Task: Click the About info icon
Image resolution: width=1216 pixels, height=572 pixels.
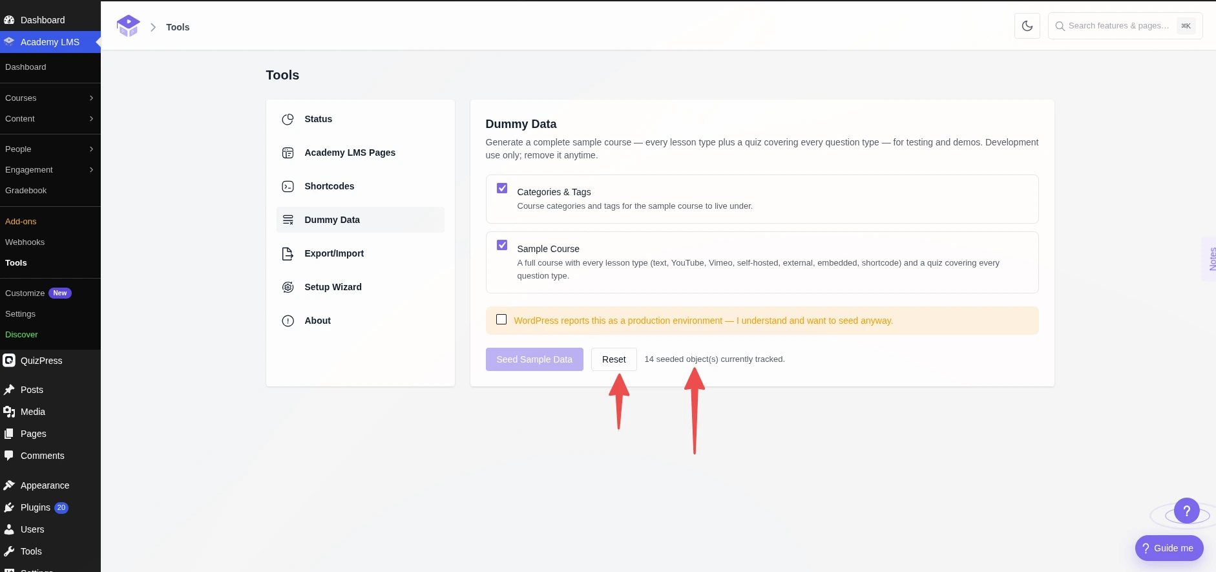Action: click(288, 321)
